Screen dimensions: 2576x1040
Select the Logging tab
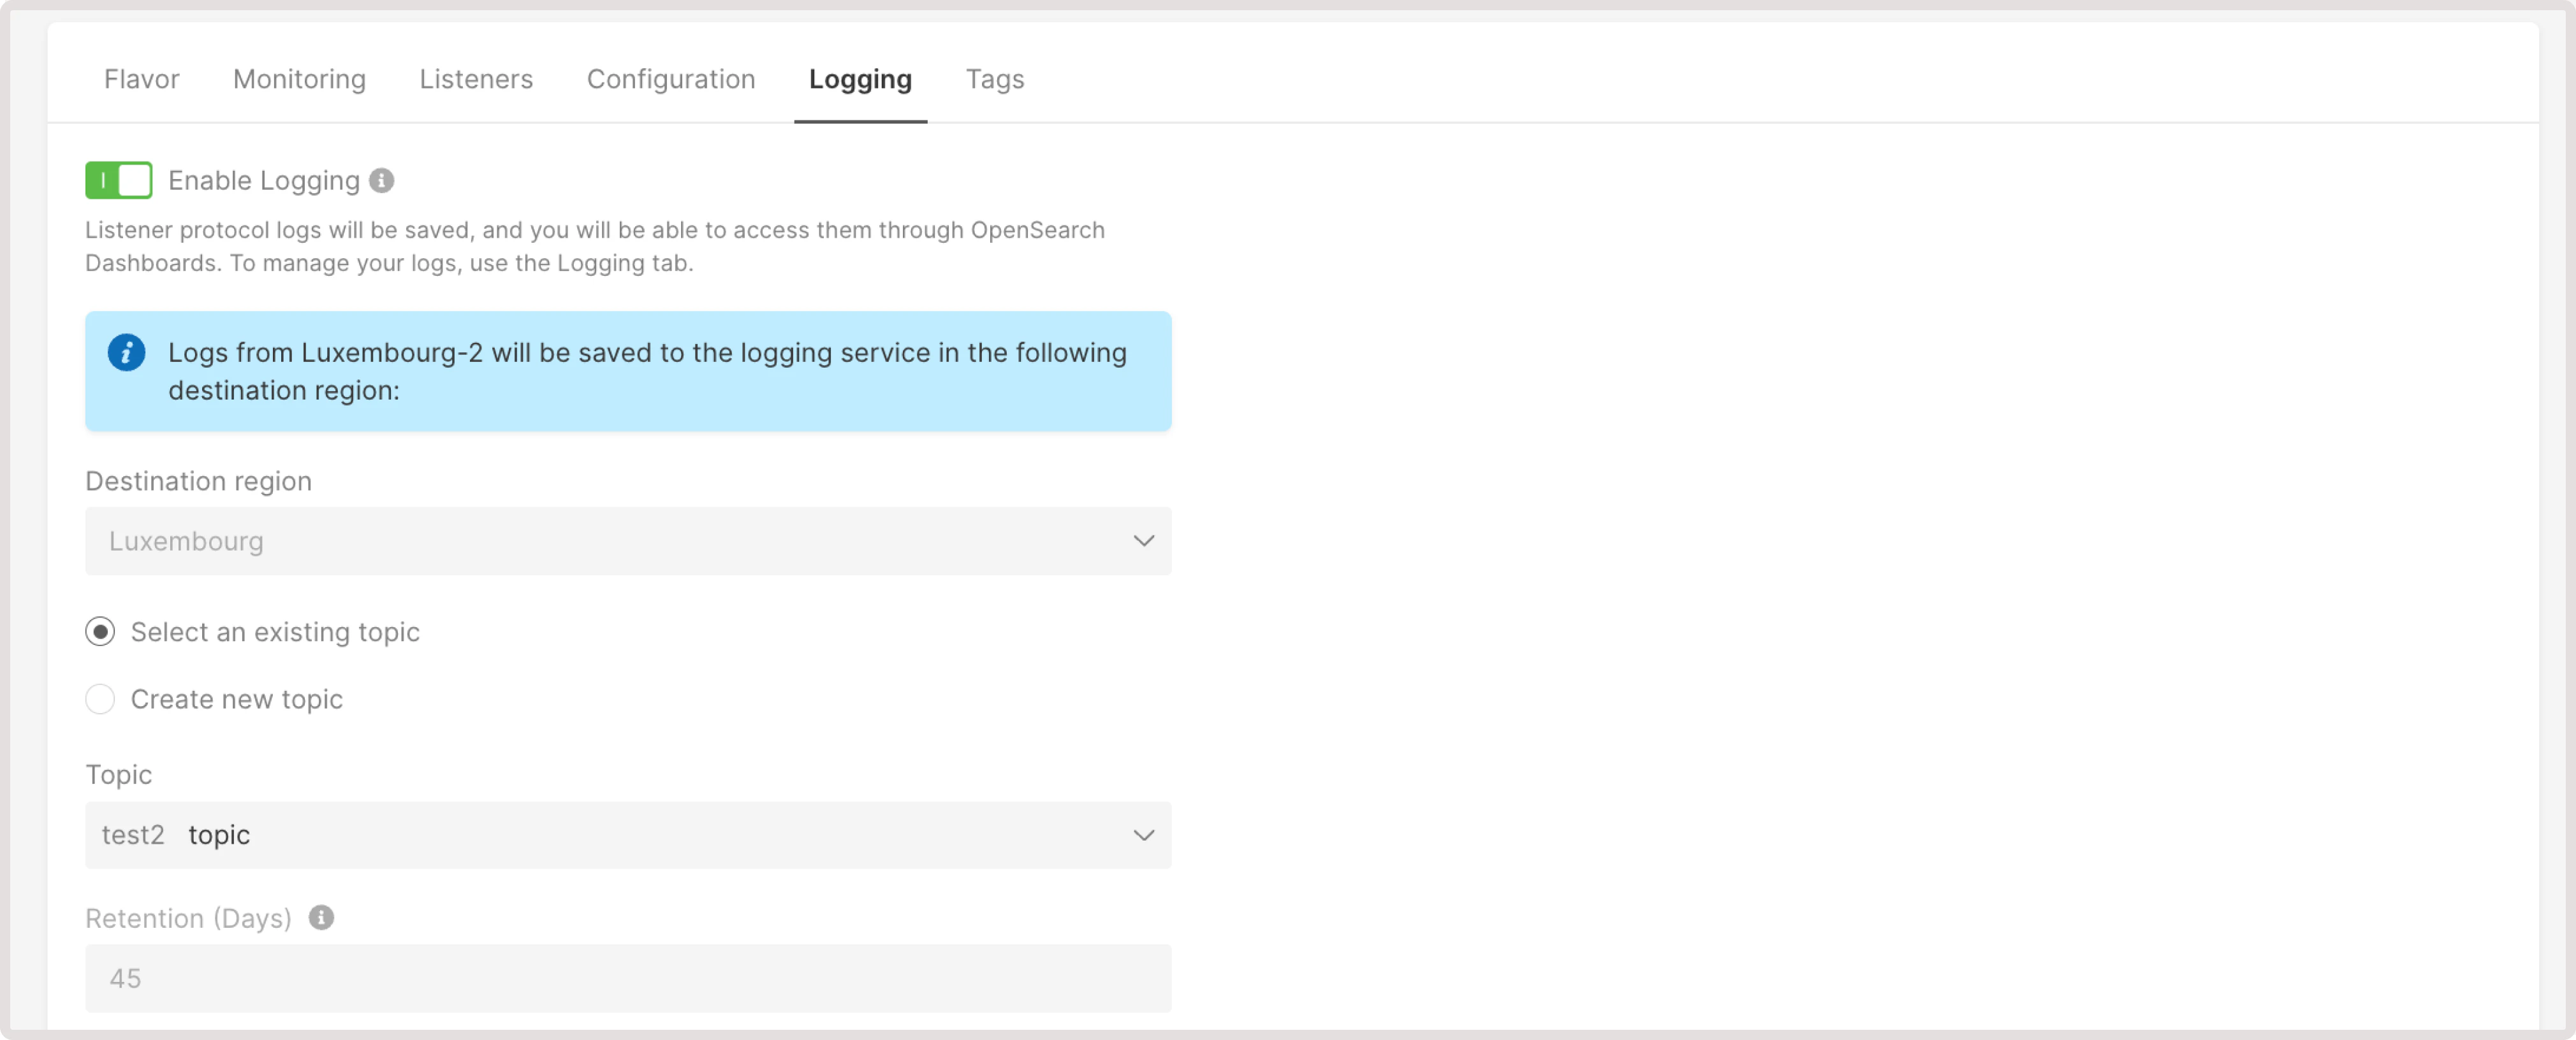[x=860, y=79]
